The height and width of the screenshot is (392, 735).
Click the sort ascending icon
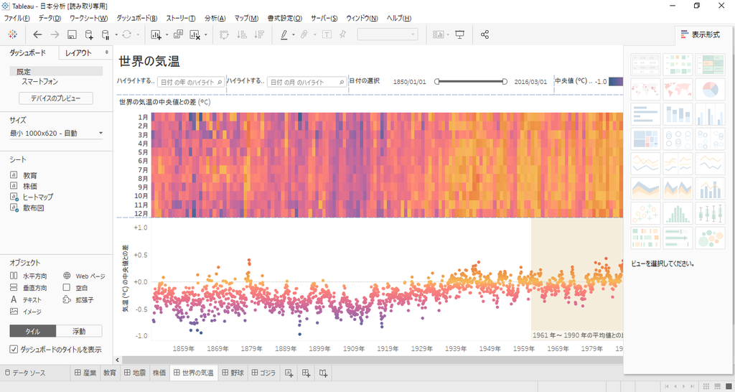[242, 34]
